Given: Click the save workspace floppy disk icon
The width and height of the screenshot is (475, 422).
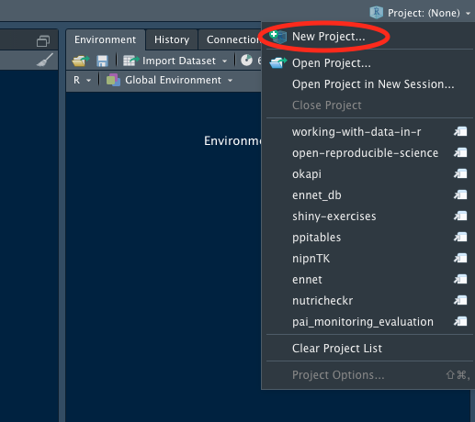Looking at the screenshot, I should [x=102, y=61].
